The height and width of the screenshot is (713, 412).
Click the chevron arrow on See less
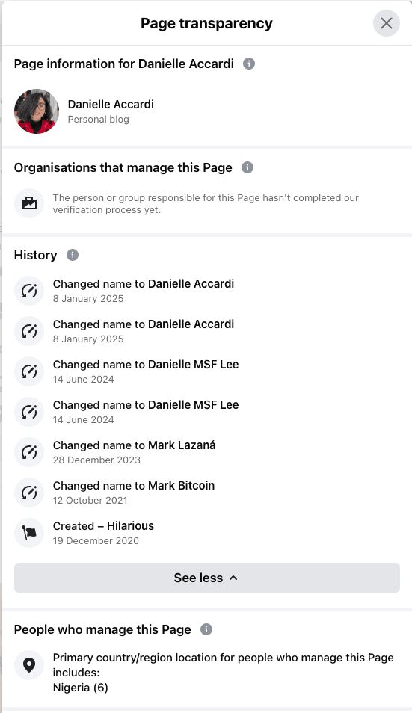[x=233, y=578]
